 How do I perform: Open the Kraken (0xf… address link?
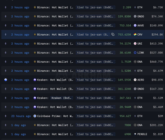61,98
